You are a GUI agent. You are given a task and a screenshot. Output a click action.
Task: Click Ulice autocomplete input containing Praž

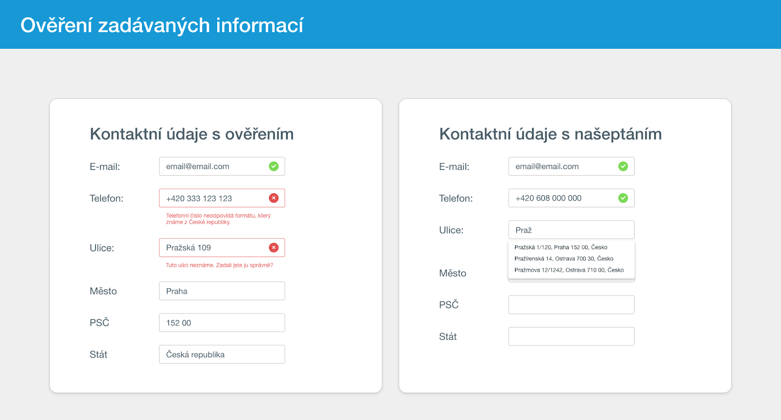coord(572,230)
